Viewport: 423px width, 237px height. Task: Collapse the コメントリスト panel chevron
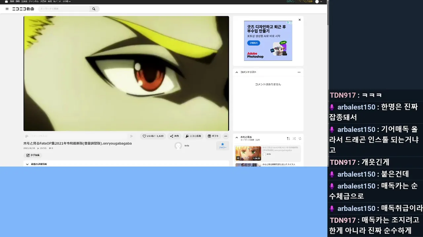[237, 72]
